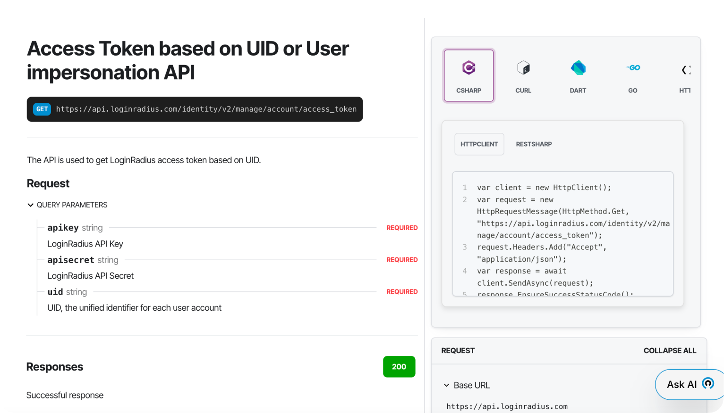Click the apisecret parameter name
Viewport: 724px width, 413px height.
coord(71,260)
